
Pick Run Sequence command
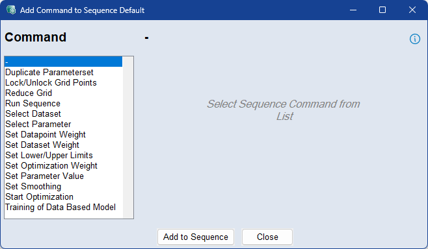[63, 103]
